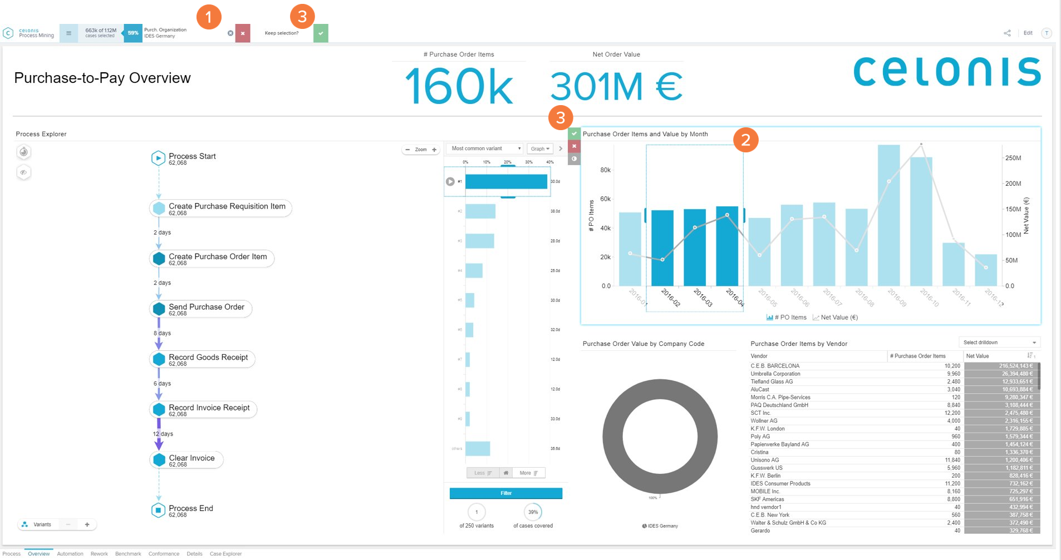This screenshot has height=560, width=1061.
Task: Select the Process End node
Action: (158, 510)
